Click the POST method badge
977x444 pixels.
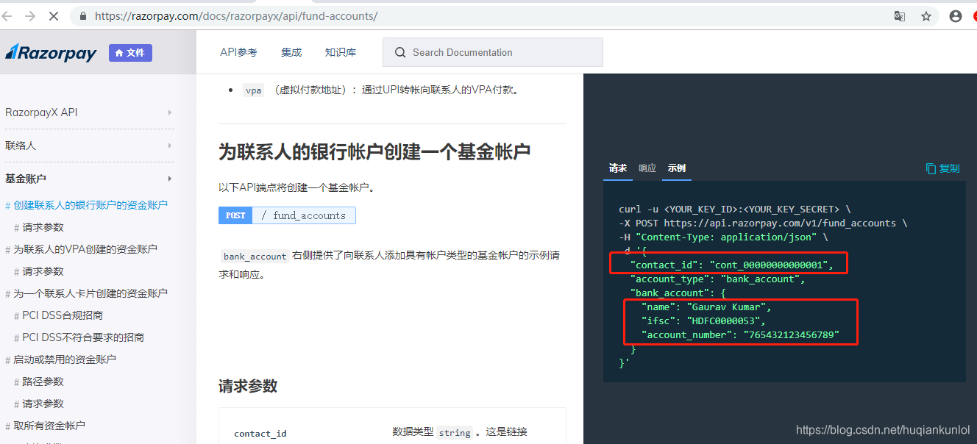pyautogui.click(x=235, y=215)
